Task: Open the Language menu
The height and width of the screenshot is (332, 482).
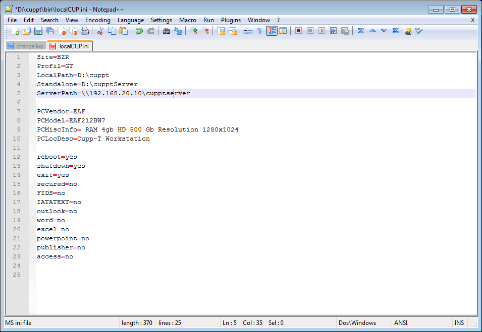Action: (131, 20)
